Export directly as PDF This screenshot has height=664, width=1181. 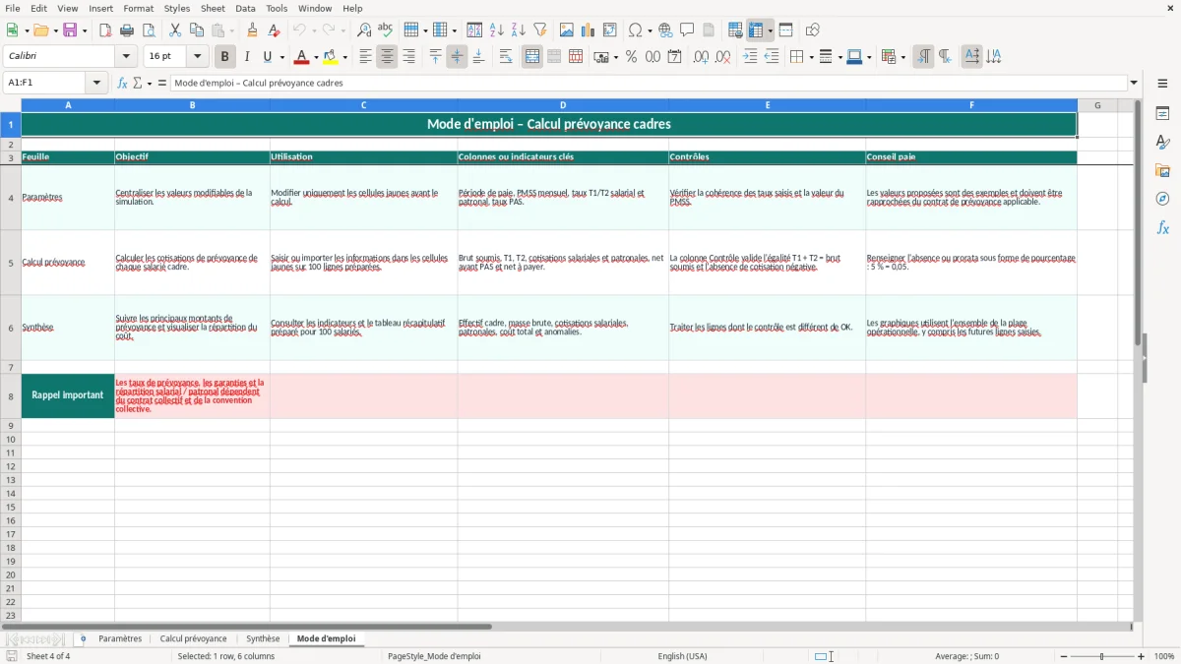105,30
